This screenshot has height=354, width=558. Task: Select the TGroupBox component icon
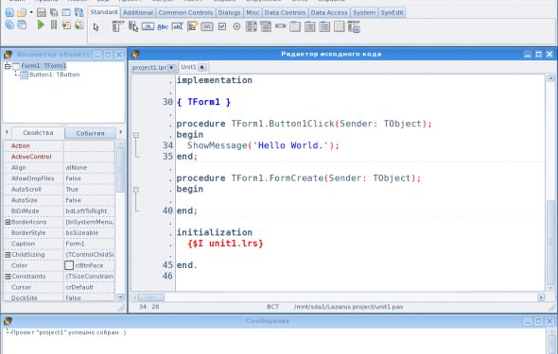pyautogui.click(x=295, y=26)
